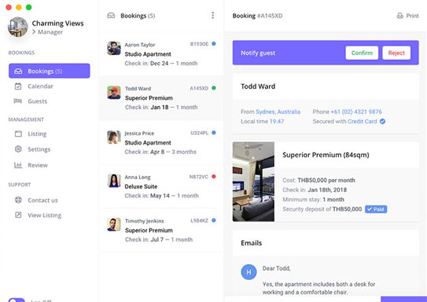The width and height of the screenshot is (427, 302).
Task: Click the Listing icon under Management
Action: click(x=18, y=134)
